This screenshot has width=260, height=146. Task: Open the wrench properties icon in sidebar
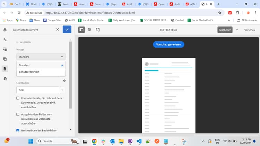pyautogui.click(x=5, y=40)
